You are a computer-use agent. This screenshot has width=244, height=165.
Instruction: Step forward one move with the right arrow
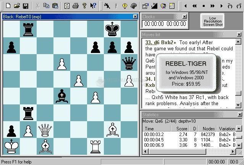click(221, 6)
